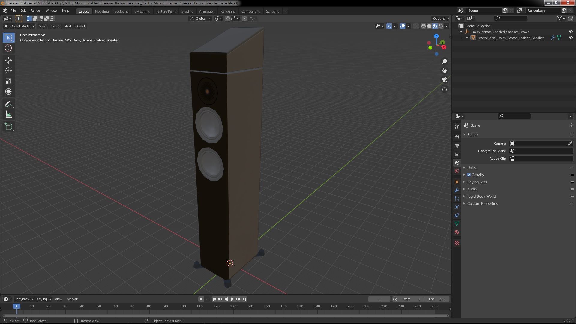Expand the Keying Sets panel
576x324 pixels.
477,182
